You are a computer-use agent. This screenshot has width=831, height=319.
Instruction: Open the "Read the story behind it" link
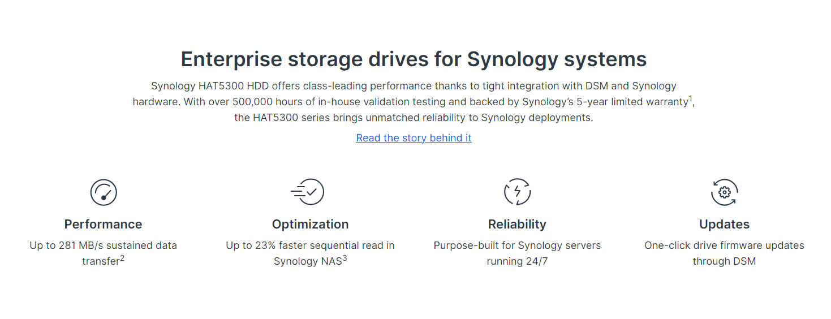point(414,138)
